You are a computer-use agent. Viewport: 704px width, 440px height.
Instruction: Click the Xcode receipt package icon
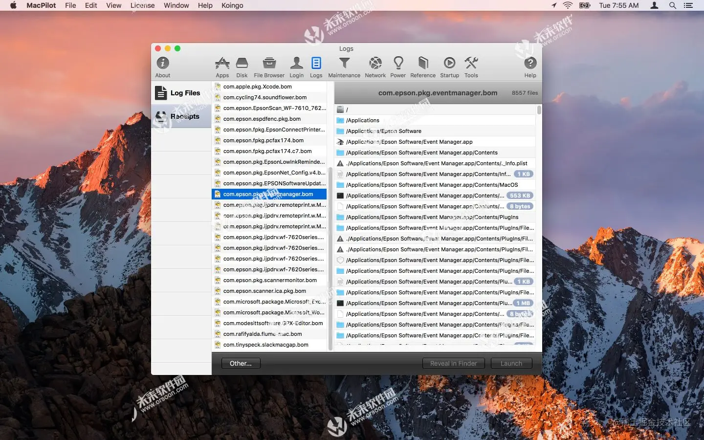coord(218,87)
